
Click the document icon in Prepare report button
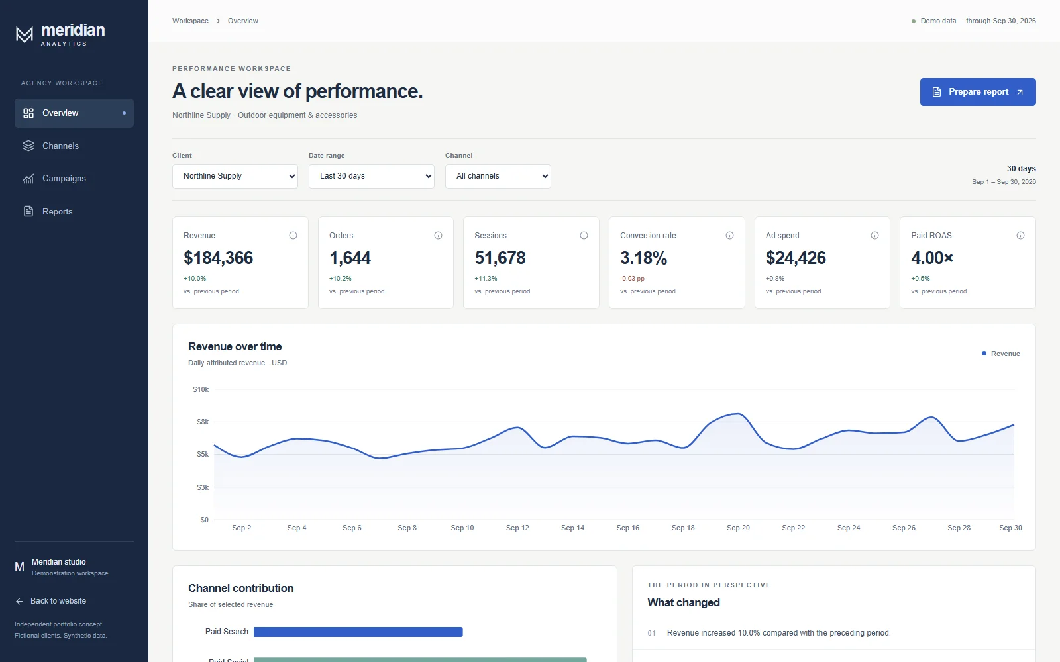(x=937, y=92)
